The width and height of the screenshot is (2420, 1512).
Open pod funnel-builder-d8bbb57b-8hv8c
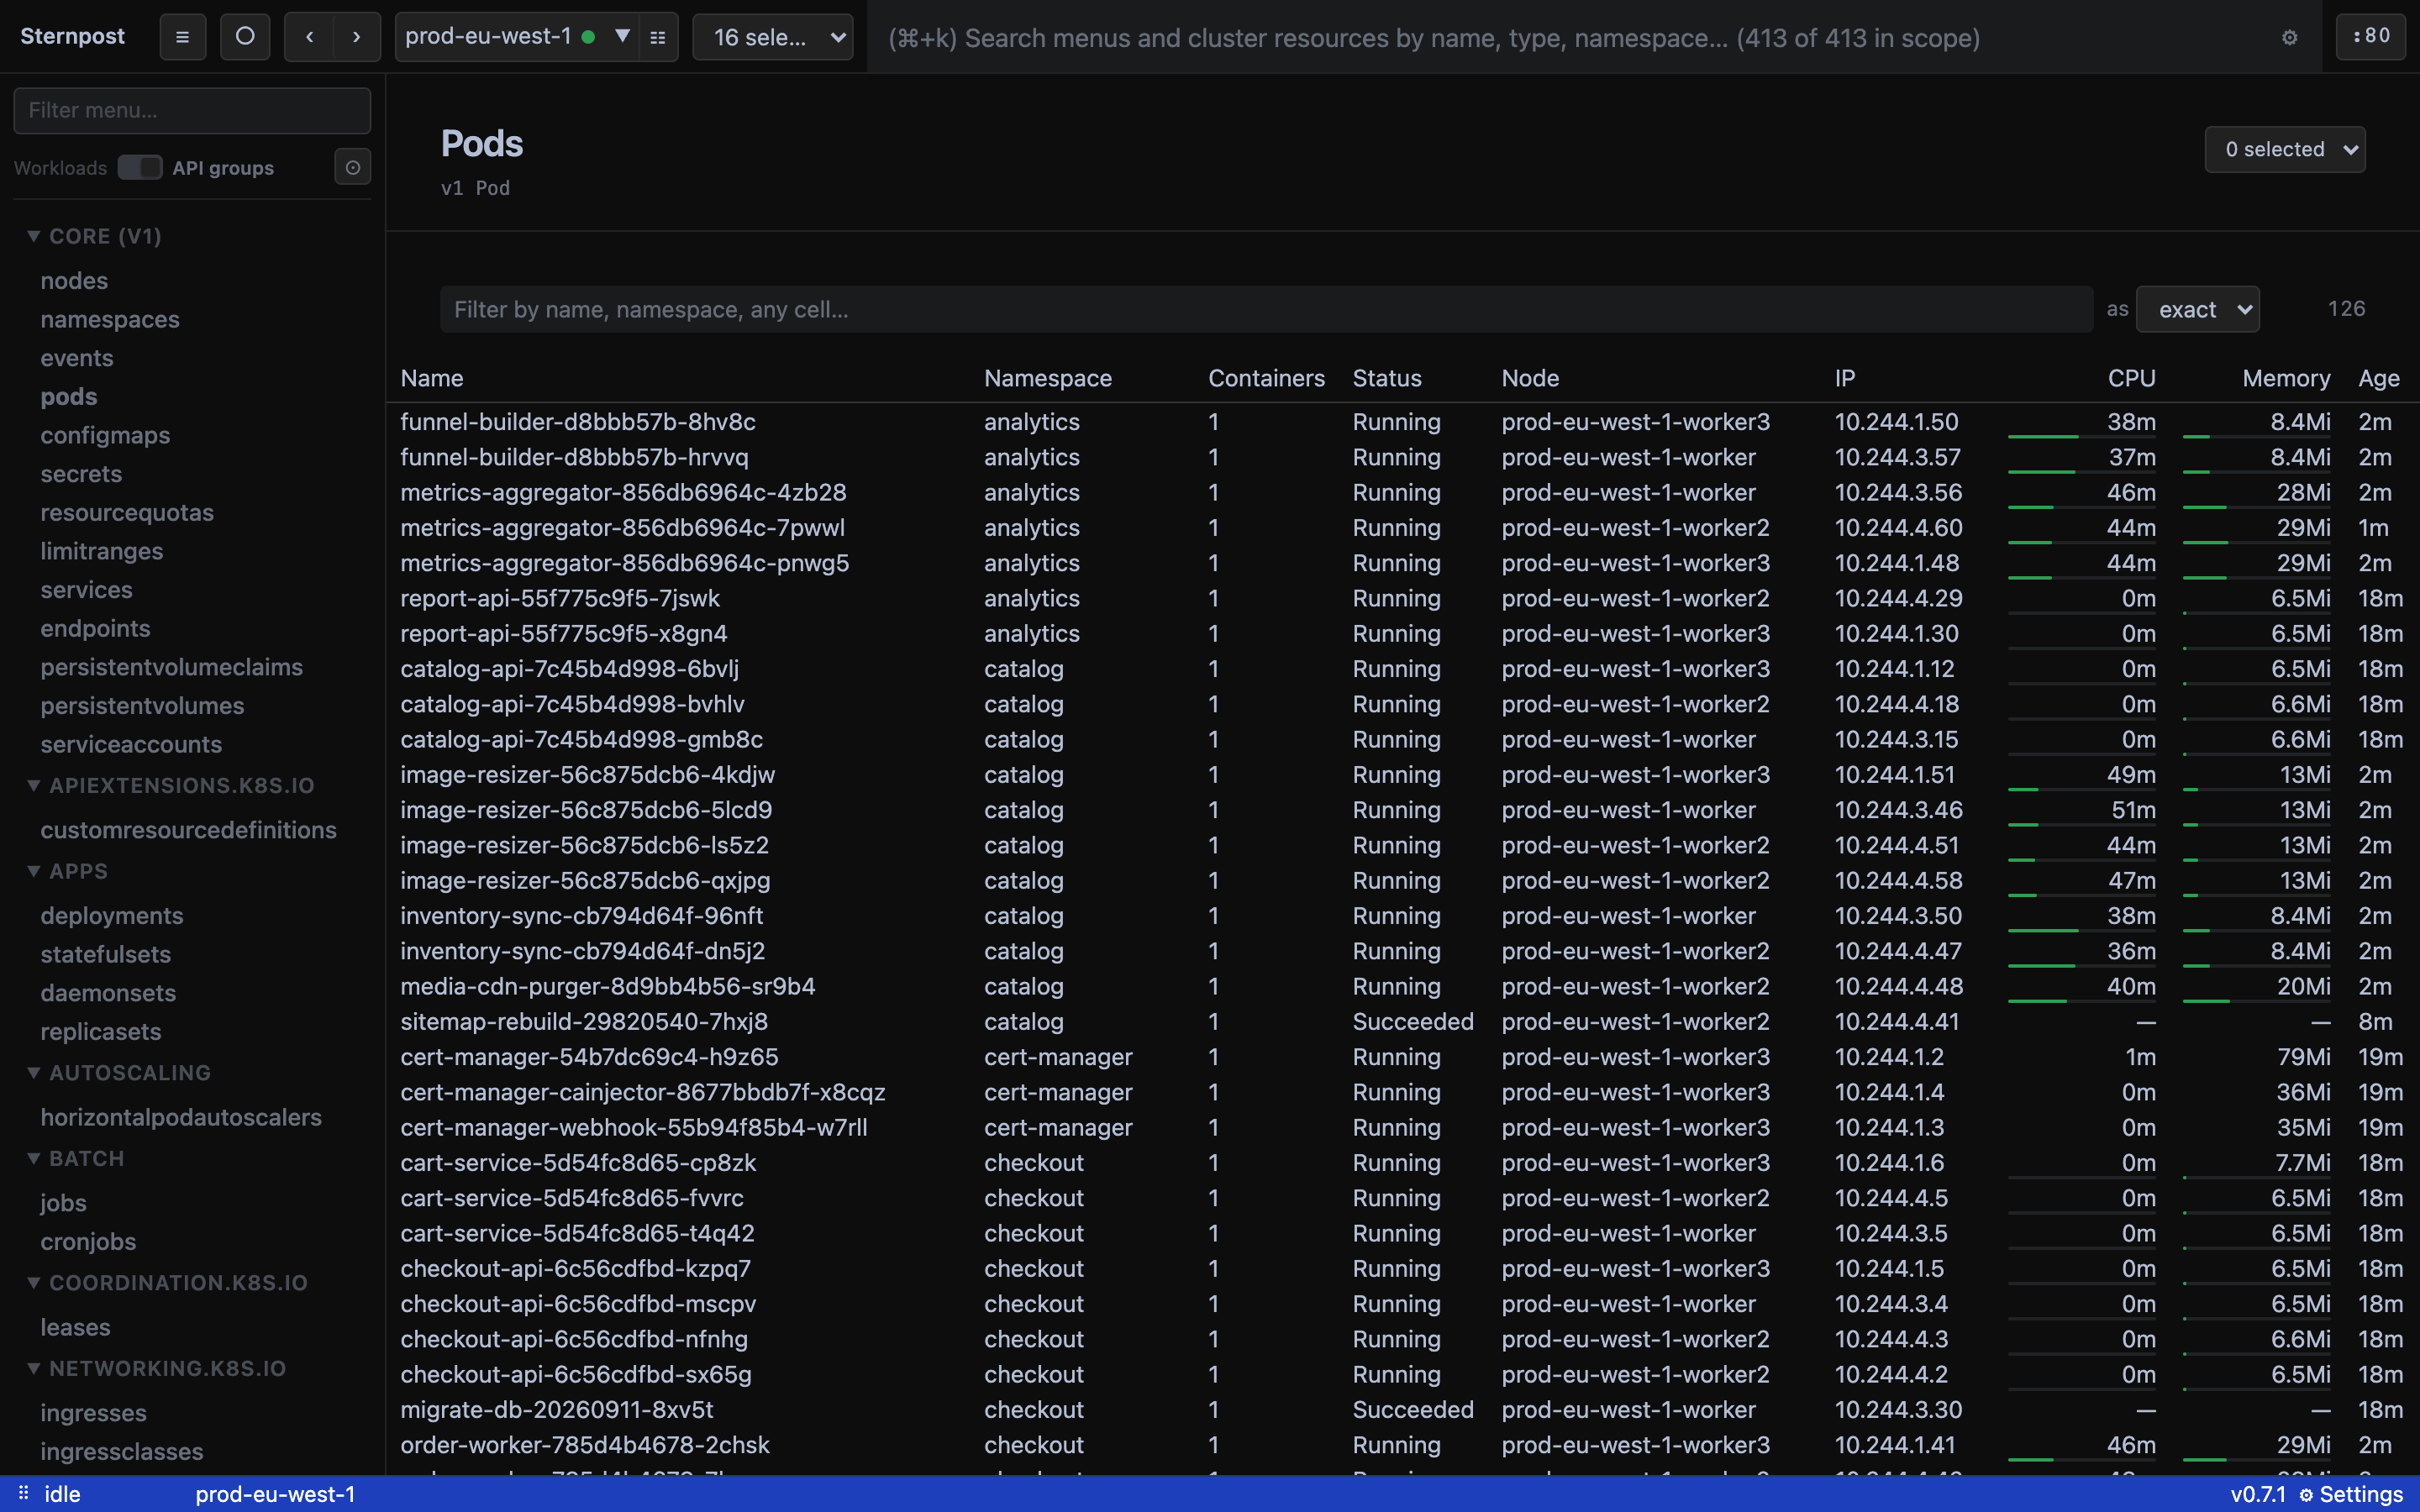click(578, 422)
